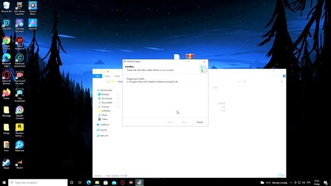The image size is (331, 186).
Task: Open Videos in Explorer navigation pane
Action: click(103, 119)
